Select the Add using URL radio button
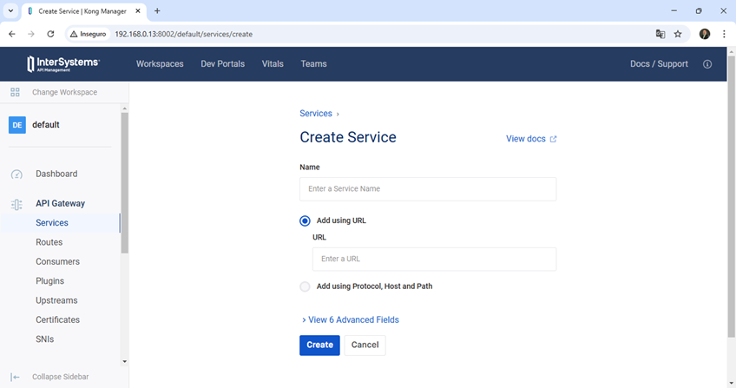 point(305,220)
